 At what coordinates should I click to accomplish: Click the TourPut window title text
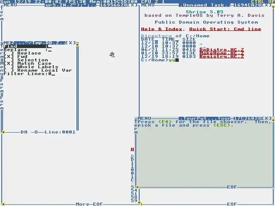pos(205,118)
